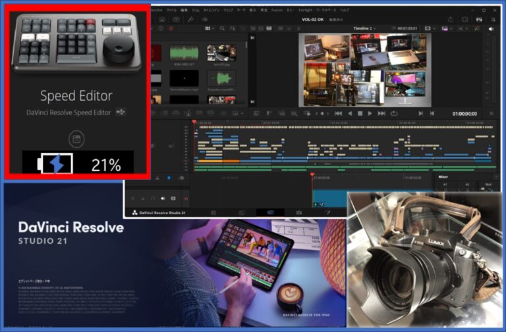Click the tools sliders icon left of transport
The image size is (506, 332).
click(x=256, y=113)
